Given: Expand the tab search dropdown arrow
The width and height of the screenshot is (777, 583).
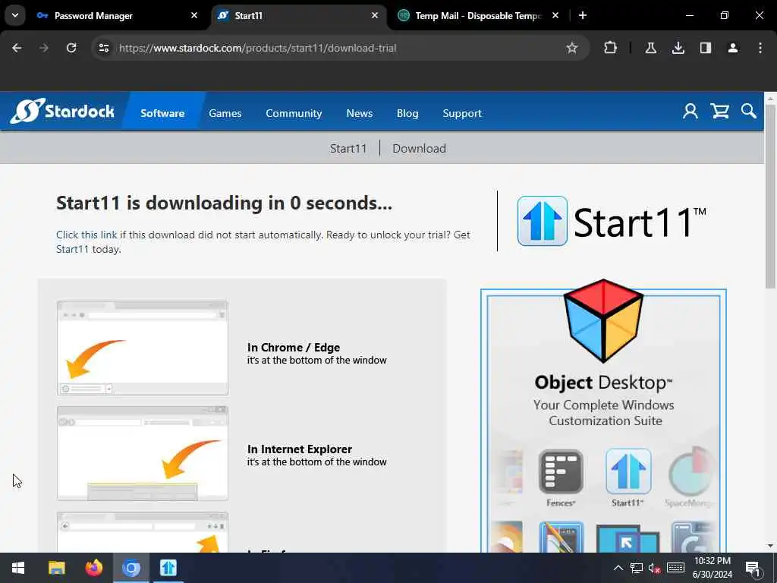Looking at the screenshot, I should 15,15.
